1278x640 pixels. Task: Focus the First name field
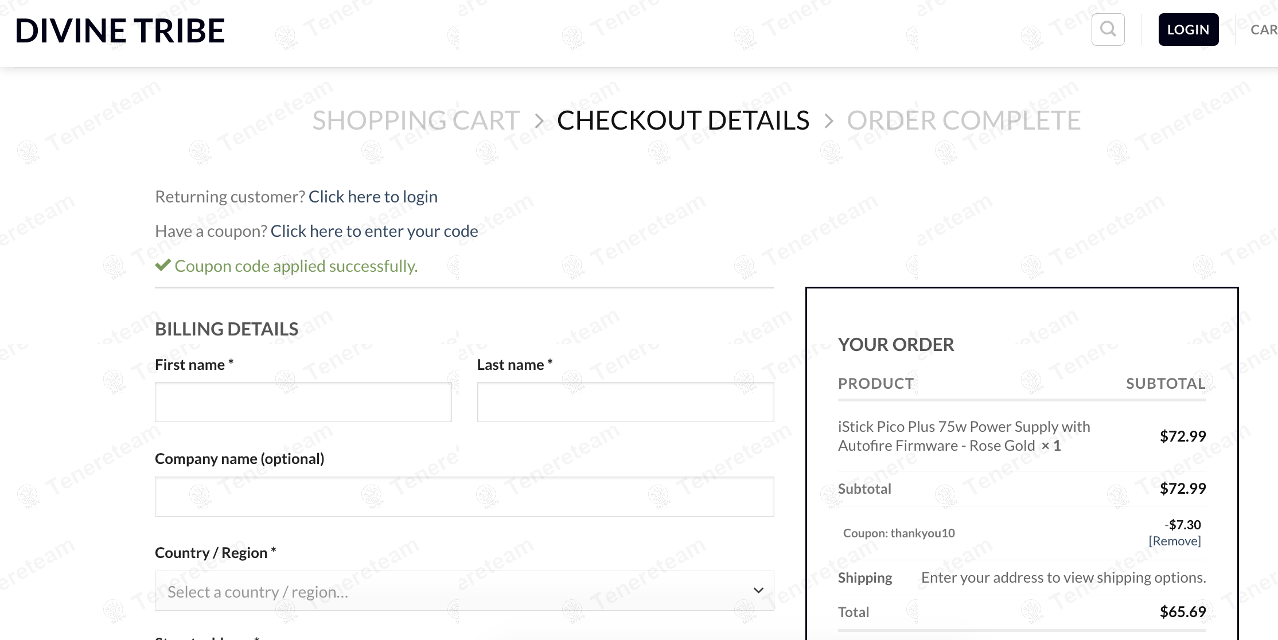tap(303, 402)
